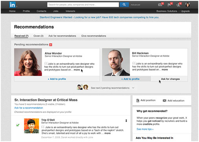
Task: Open the Jobs menu
Action: pyautogui.click(x=56, y=11)
